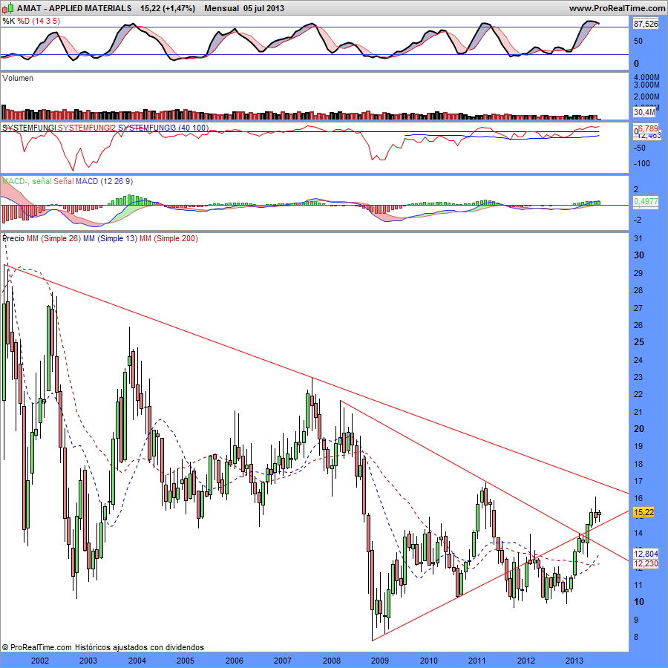Click the 2011 year on time axis
This screenshot has height=668, width=668.
[x=477, y=661]
